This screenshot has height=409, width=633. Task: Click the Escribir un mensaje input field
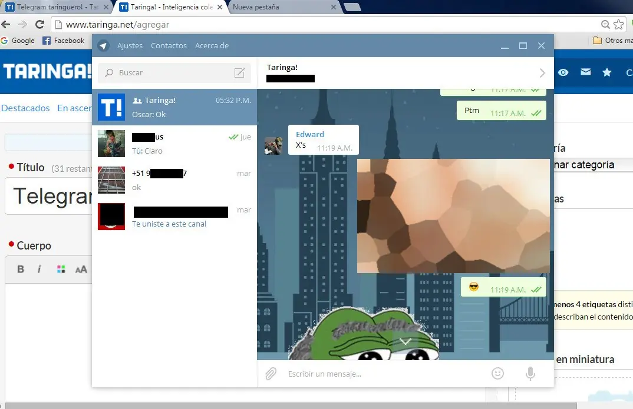point(384,374)
